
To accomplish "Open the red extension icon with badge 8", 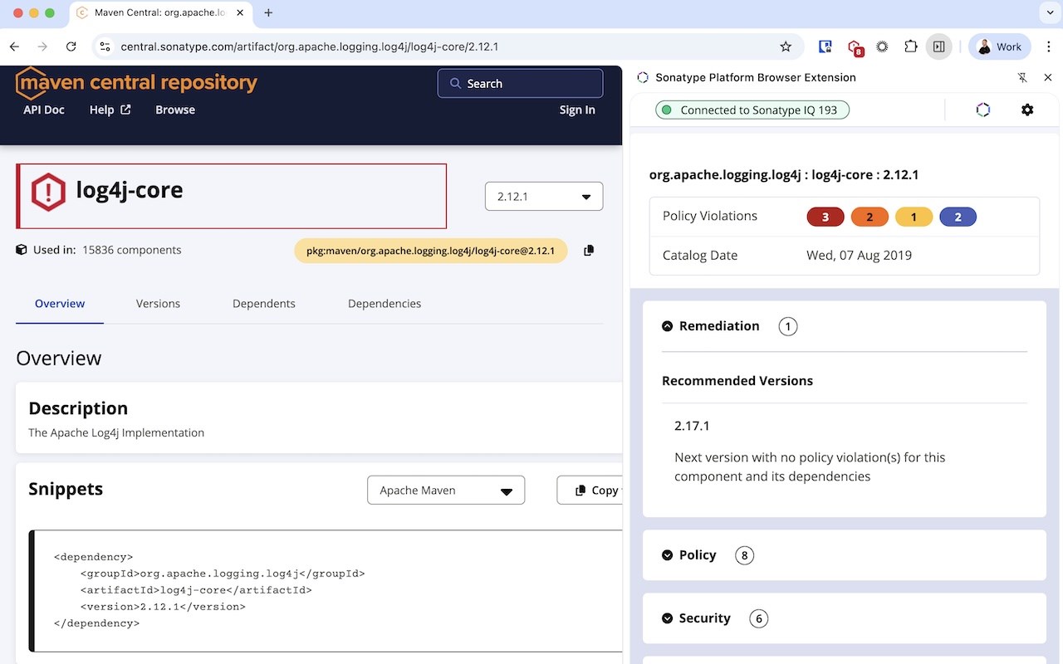I will 854,47.
